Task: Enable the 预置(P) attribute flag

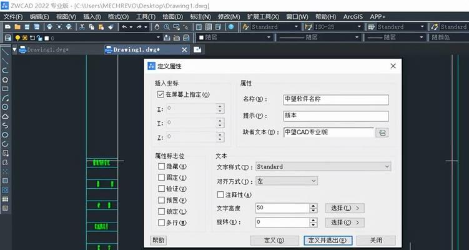Action: (161, 200)
